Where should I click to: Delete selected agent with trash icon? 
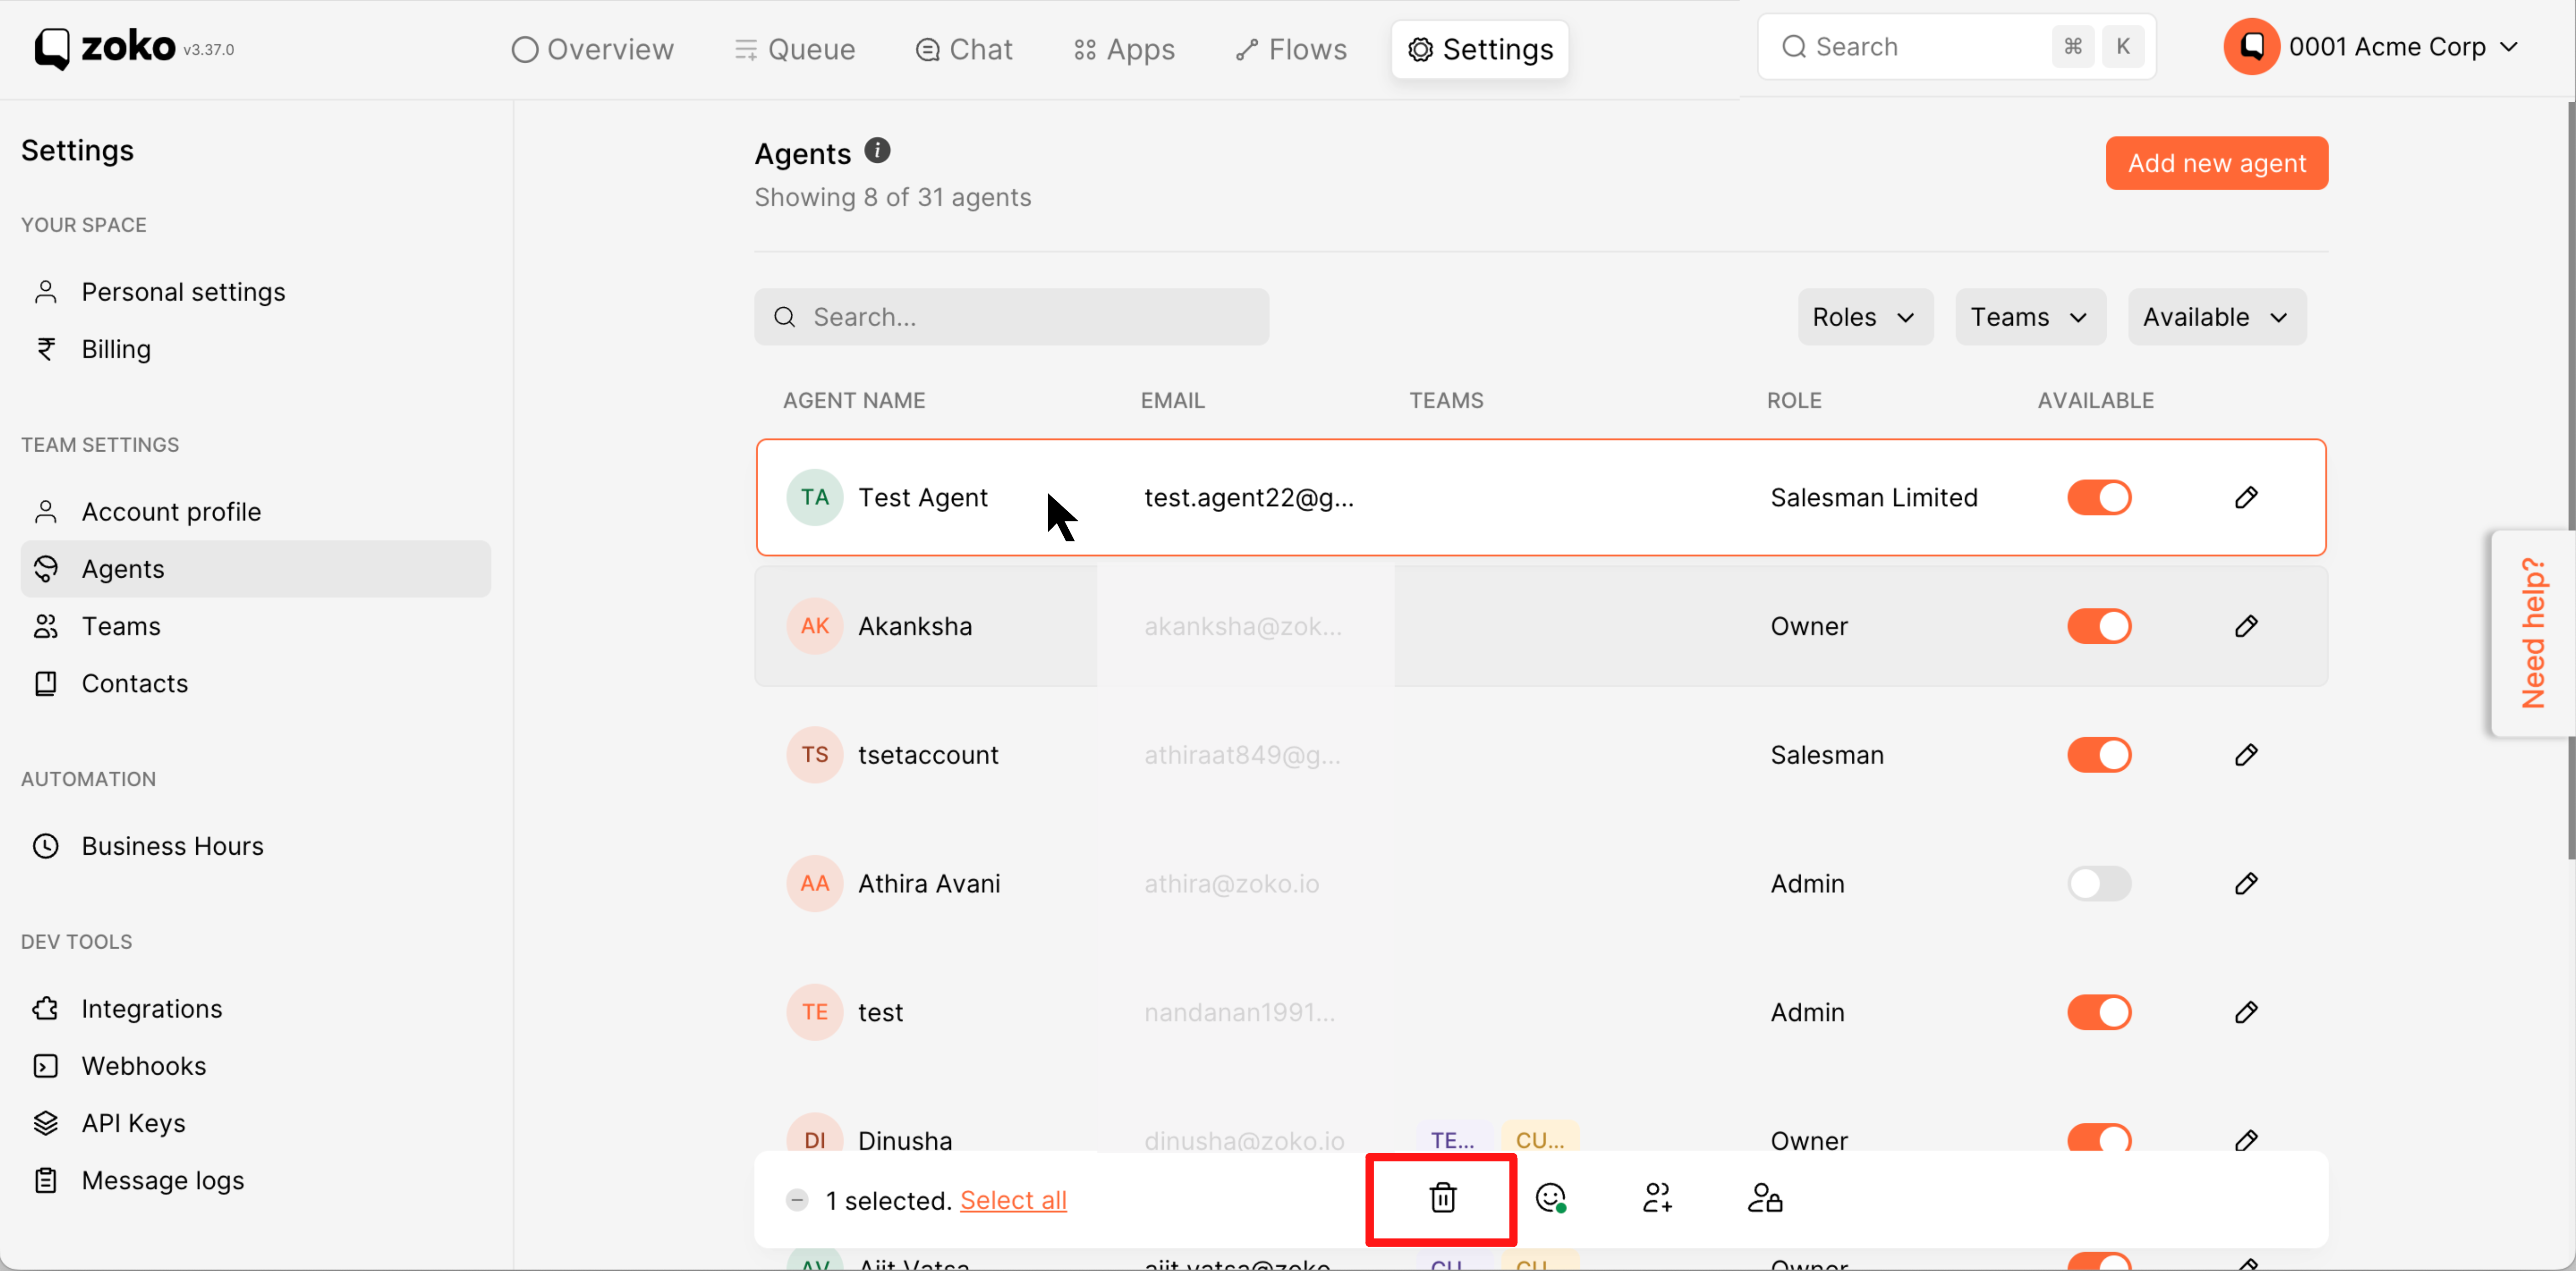1442,1198
